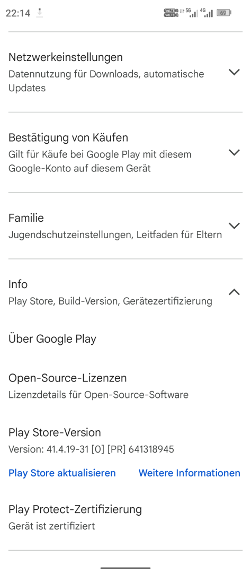251x573 pixels.
Task: Tap the Play Store-Version heading
Action: coord(55,432)
